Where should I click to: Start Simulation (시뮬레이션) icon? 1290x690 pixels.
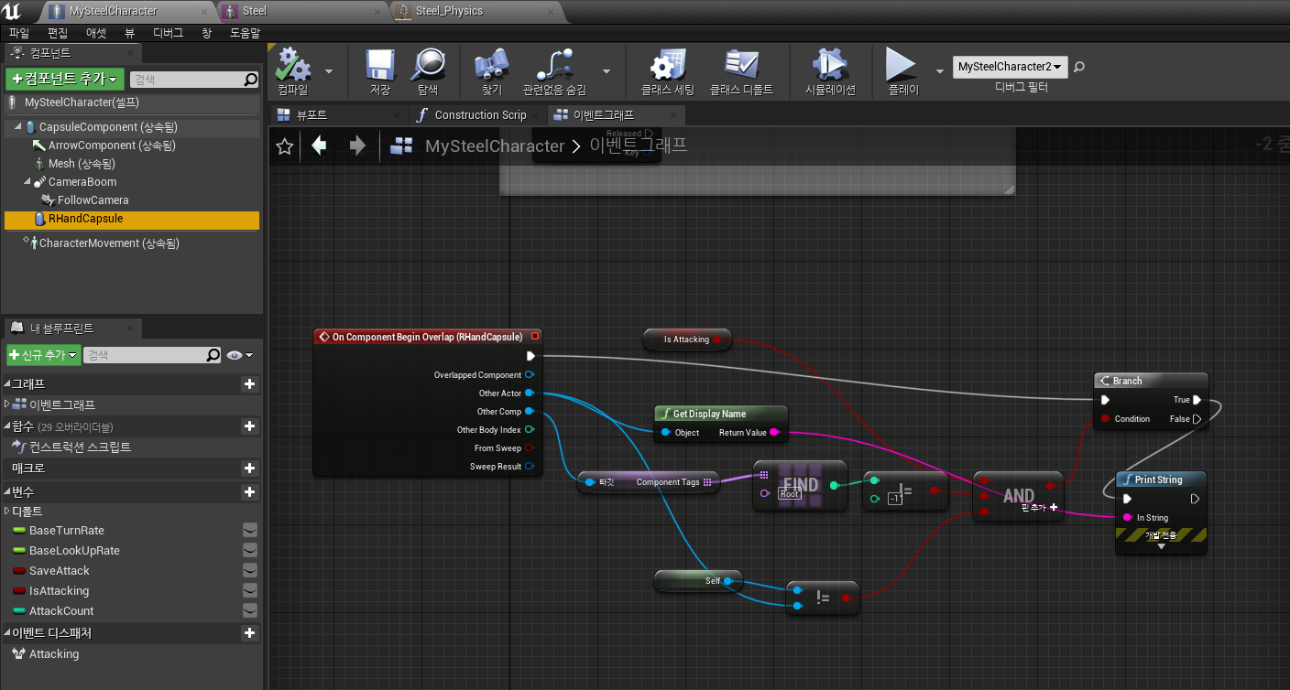(x=830, y=65)
